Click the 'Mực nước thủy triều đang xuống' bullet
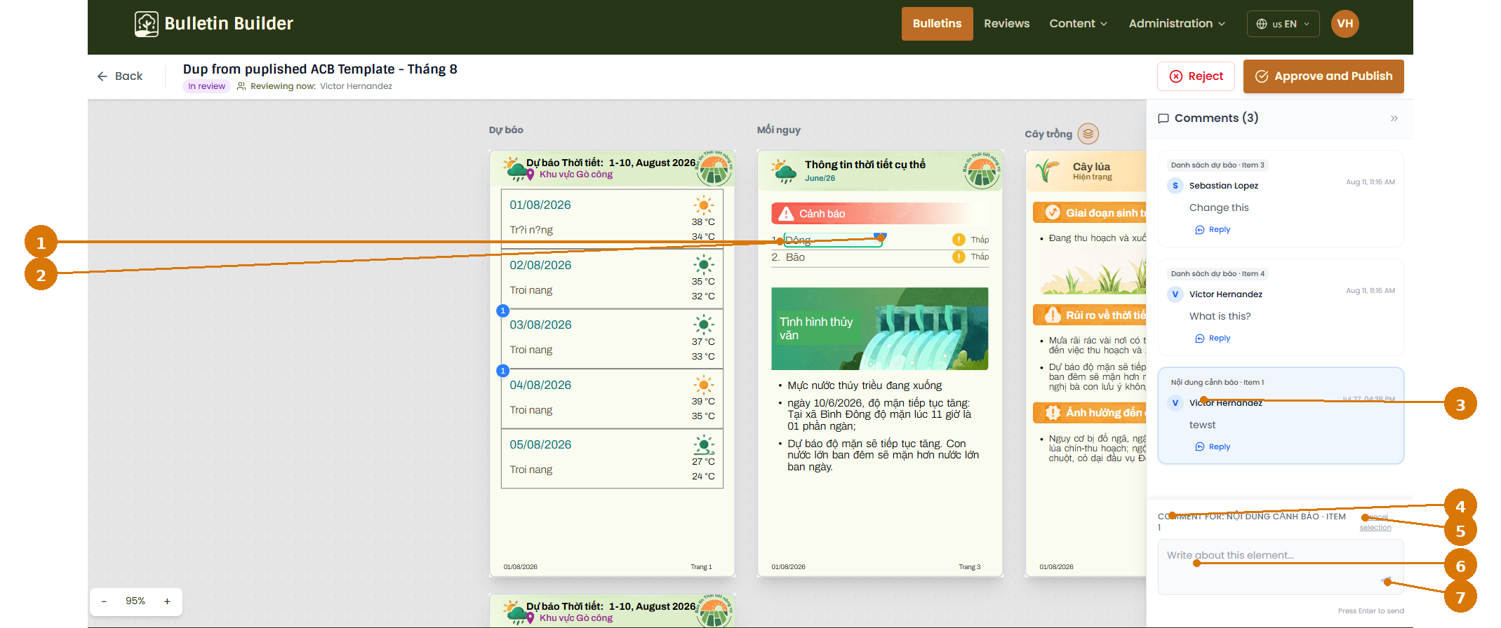Screen dimensions: 1501x628 tap(865, 385)
